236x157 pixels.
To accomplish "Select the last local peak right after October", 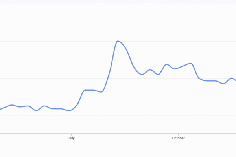I will click(191, 63).
